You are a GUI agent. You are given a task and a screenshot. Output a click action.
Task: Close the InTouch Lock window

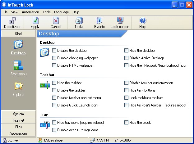point(189,5)
